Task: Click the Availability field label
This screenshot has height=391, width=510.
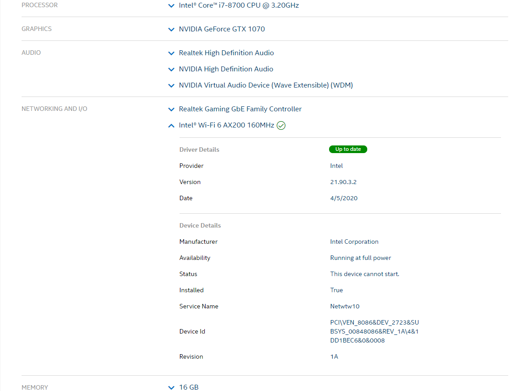Action: point(195,258)
